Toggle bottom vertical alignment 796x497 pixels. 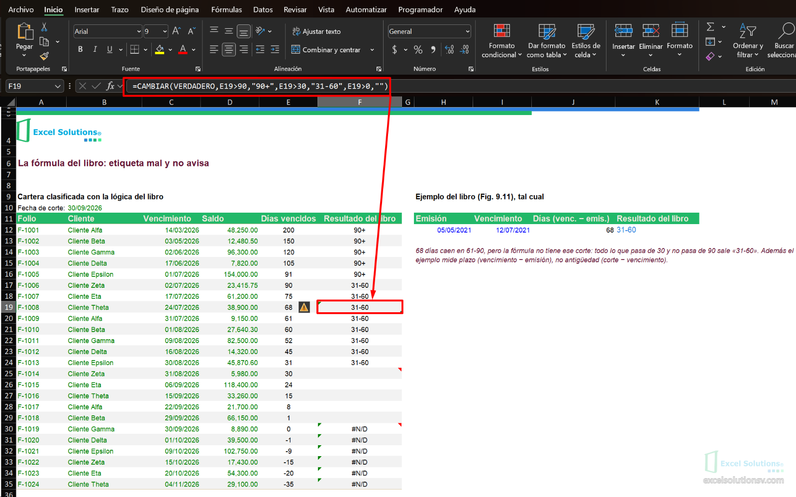244,31
